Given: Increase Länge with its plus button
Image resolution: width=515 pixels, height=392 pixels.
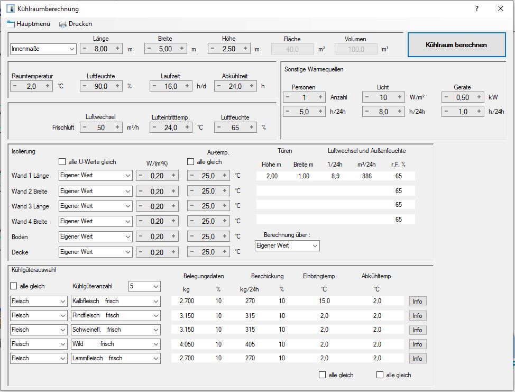Looking at the screenshot, I should pos(117,49).
